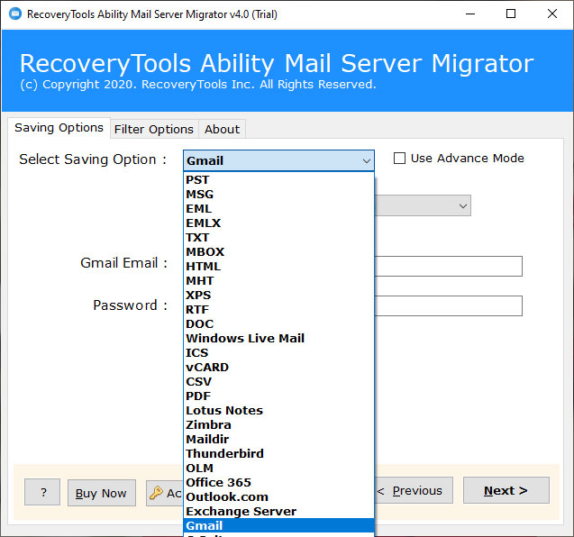Select EML format in the list
574x537 pixels.
(x=278, y=209)
